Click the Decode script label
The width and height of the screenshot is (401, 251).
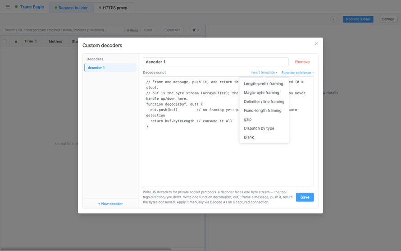pyautogui.click(x=154, y=73)
